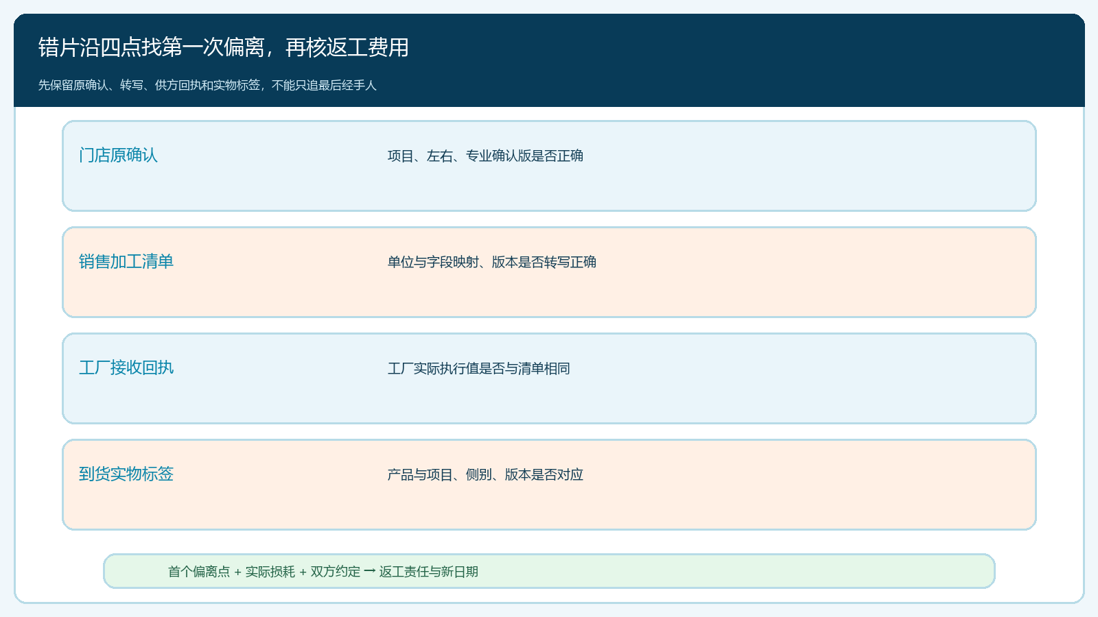Click the arrow symbol in the summary bar
Image resolution: width=1098 pixels, height=617 pixels.
point(370,571)
